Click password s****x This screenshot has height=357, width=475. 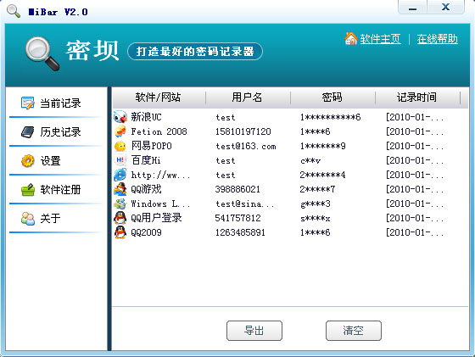point(315,218)
